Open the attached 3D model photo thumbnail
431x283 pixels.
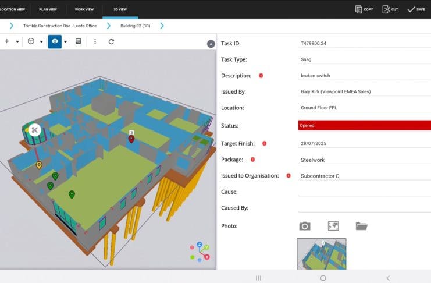pyautogui.click(x=322, y=253)
